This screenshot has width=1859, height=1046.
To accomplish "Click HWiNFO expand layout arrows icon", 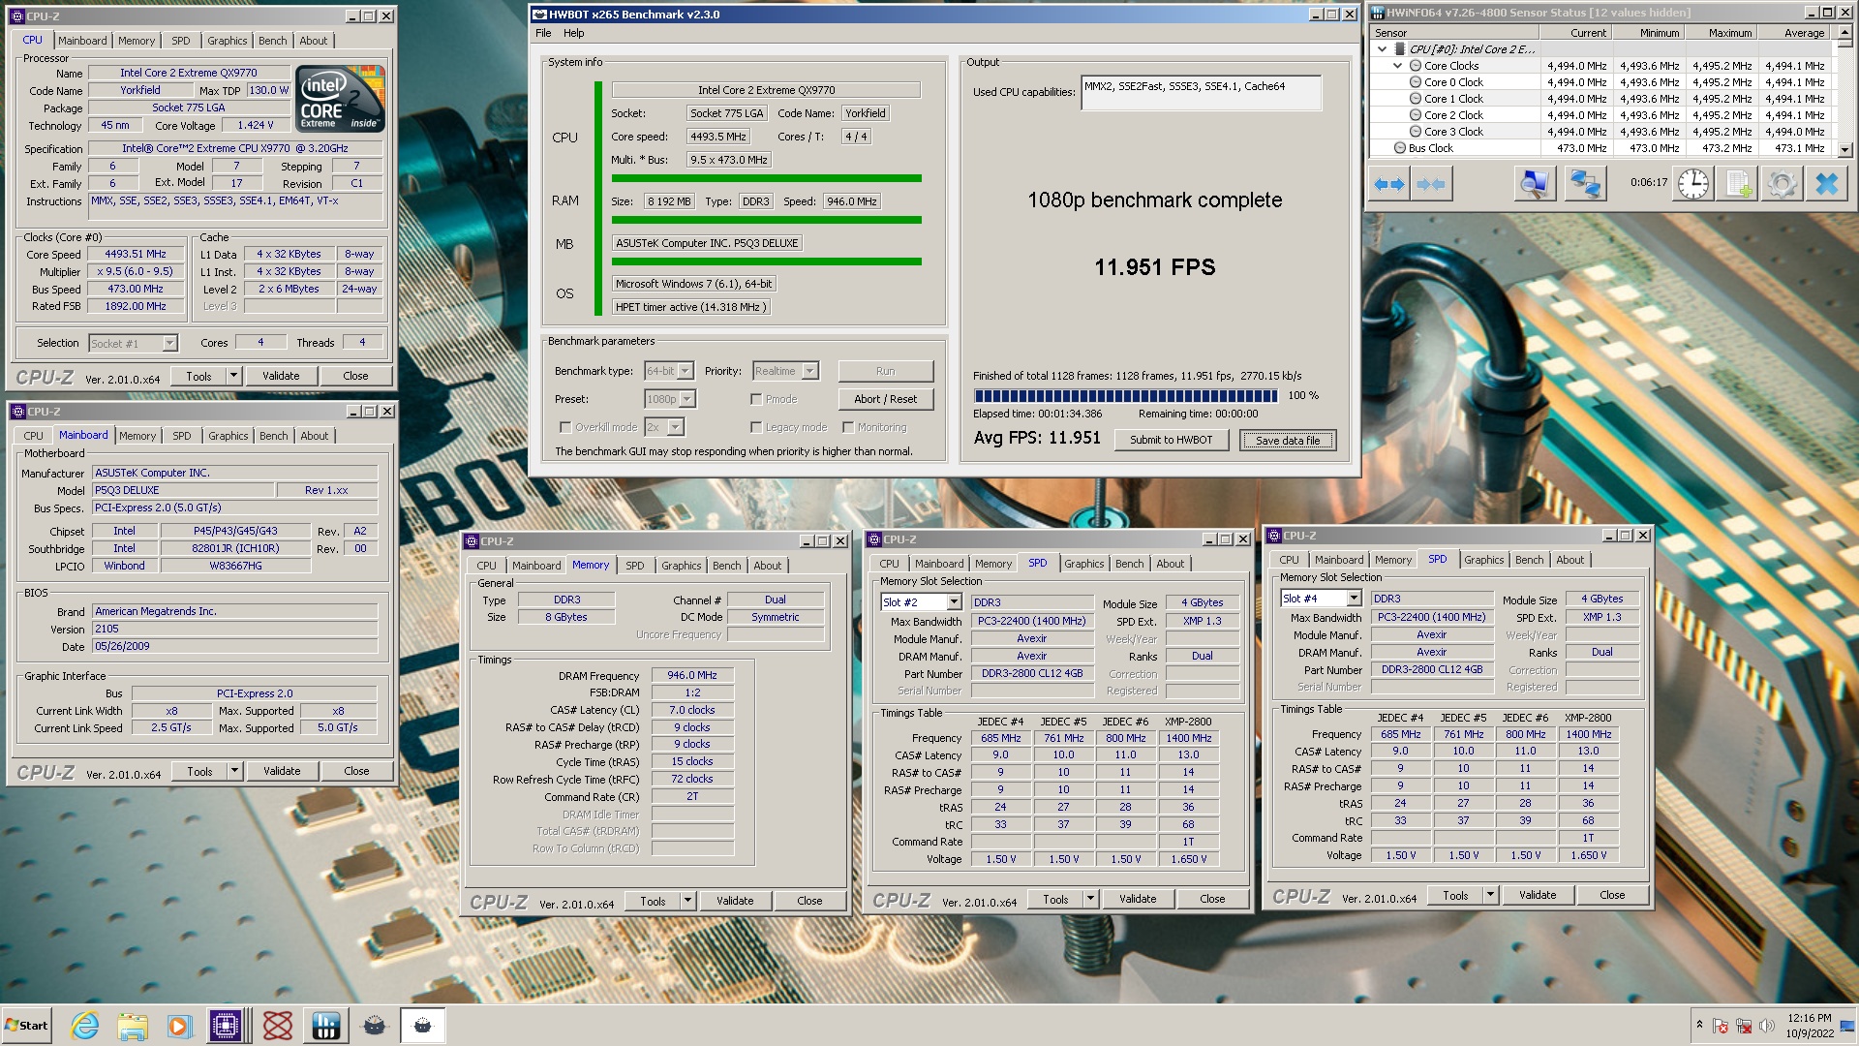I will tap(1389, 184).
